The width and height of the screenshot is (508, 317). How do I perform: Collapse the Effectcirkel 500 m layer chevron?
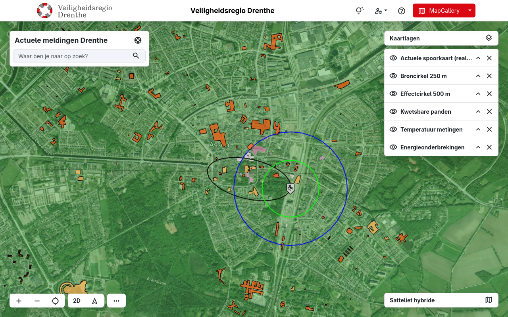tap(478, 94)
